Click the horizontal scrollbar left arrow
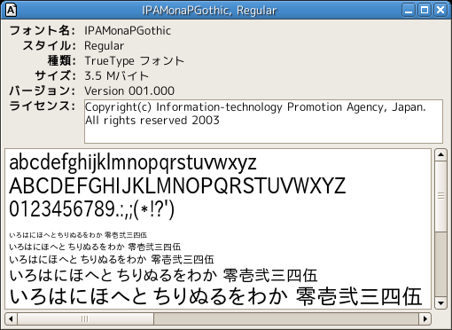Screen dimensions: 452x330 pyautogui.click(x=11, y=318)
